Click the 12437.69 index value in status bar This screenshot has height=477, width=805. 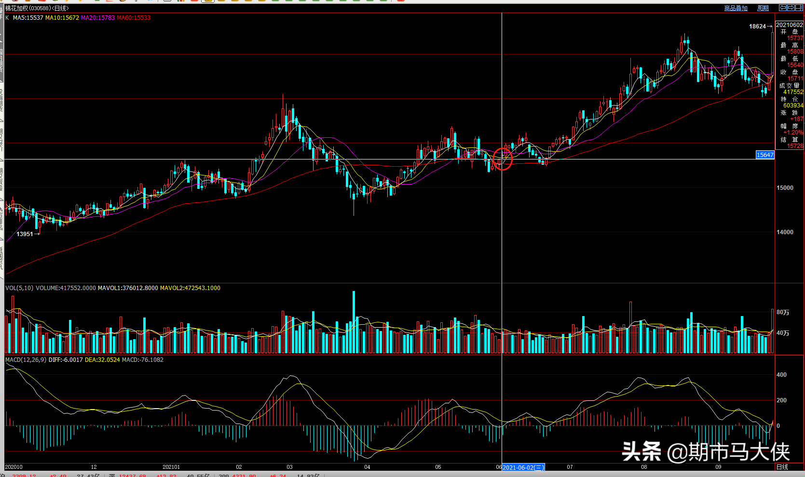click(x=132, y=475)
